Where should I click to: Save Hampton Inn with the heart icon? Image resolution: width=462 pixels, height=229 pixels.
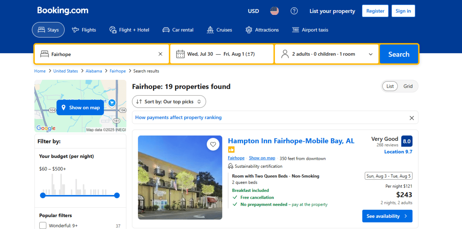pyautogui.click(x=213, y=144)
